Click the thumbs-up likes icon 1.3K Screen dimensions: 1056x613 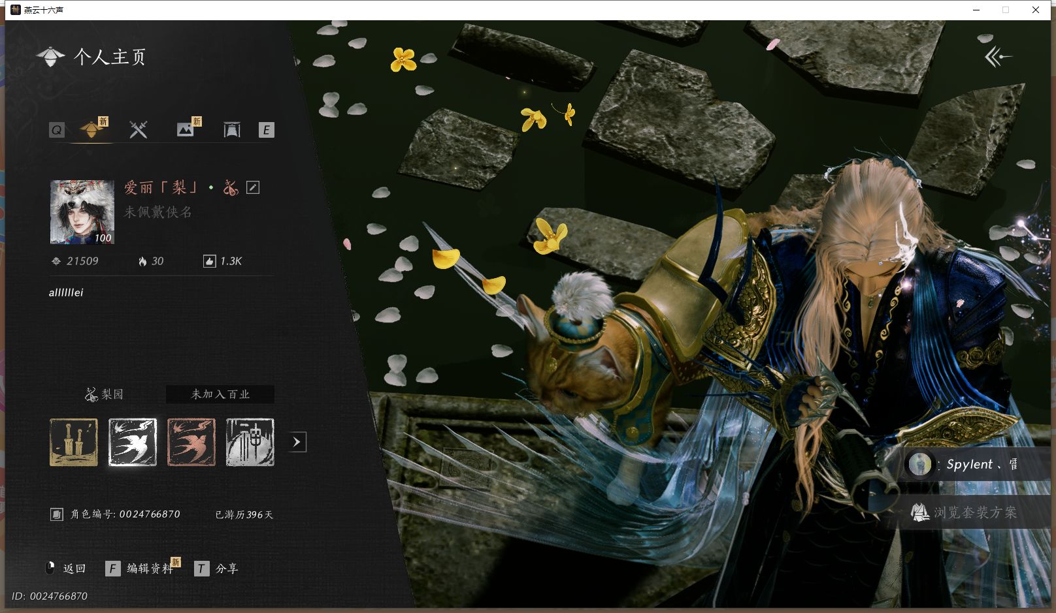(223, 261)
